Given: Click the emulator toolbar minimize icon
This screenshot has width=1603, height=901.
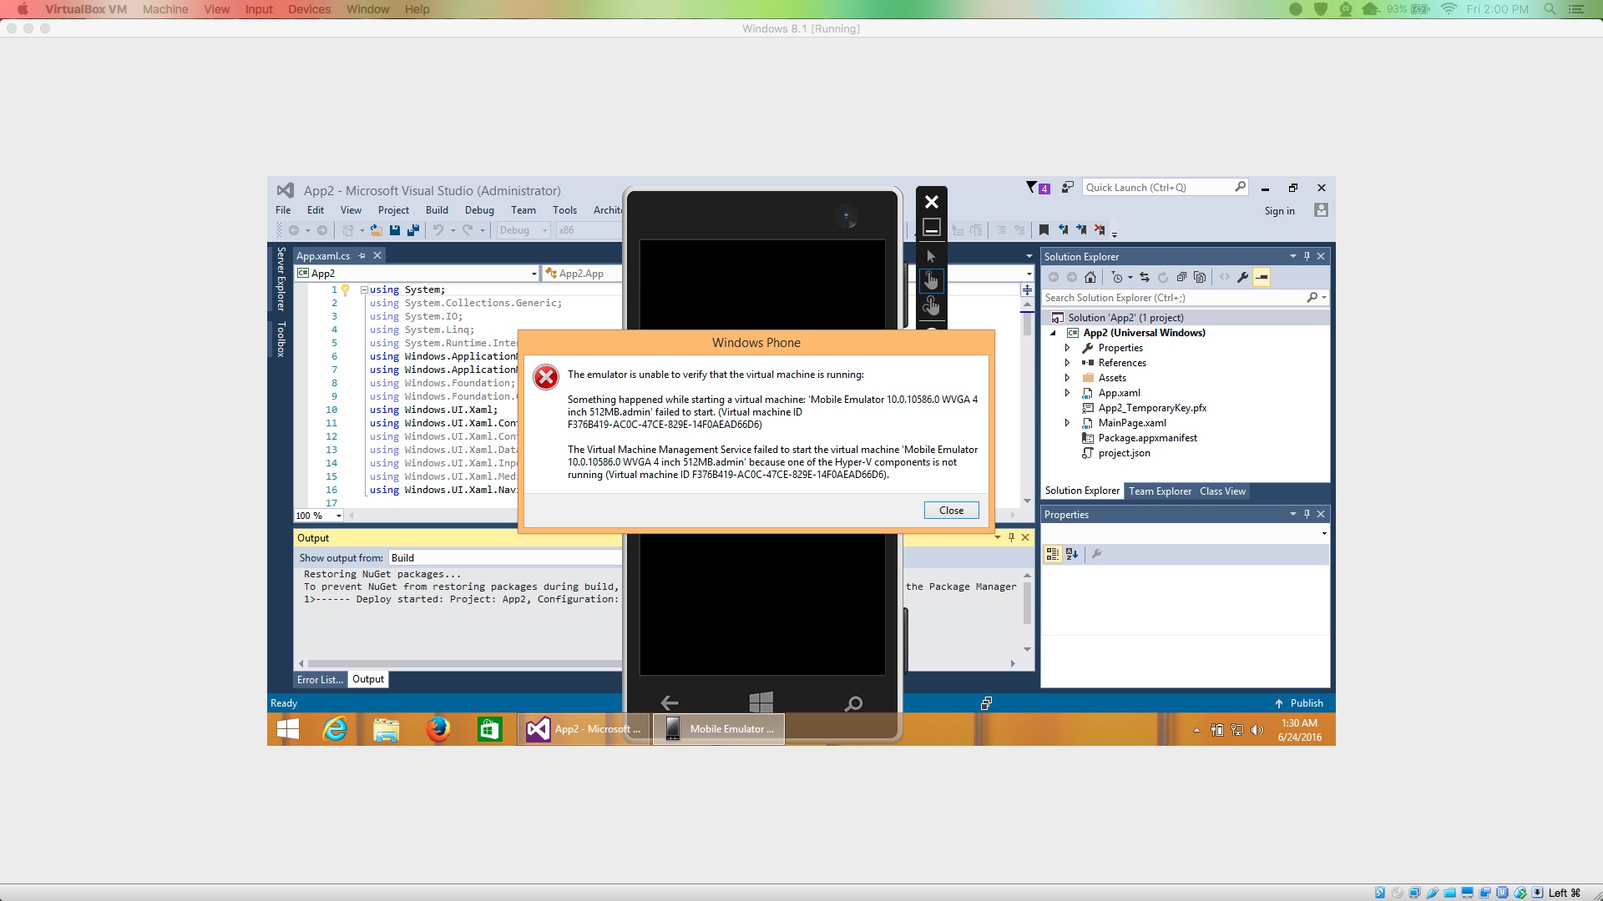Looking at the screenshot, I should (x=932, y=227).
